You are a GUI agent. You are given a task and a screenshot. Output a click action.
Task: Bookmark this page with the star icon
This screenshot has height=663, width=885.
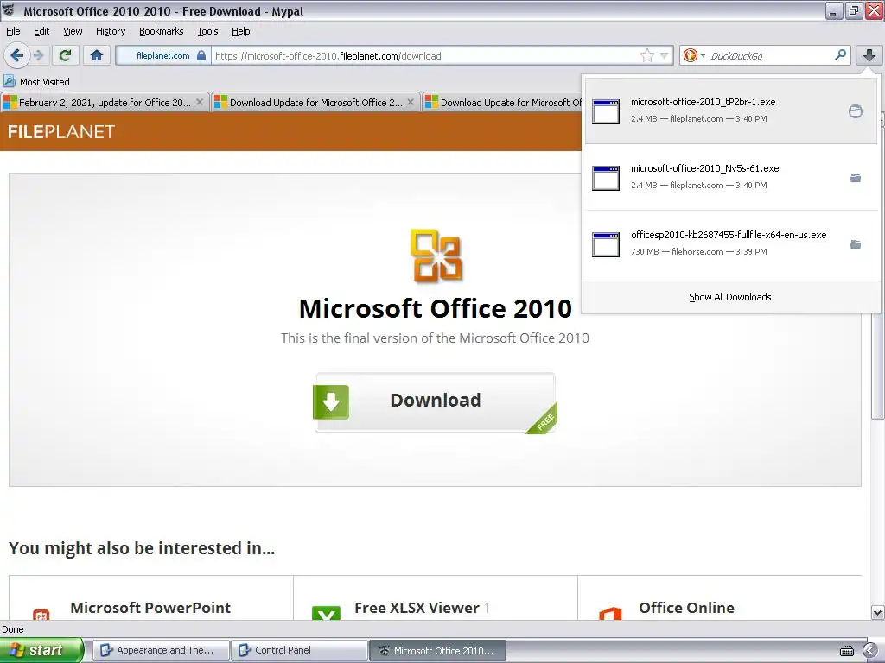tap(646, 55)
